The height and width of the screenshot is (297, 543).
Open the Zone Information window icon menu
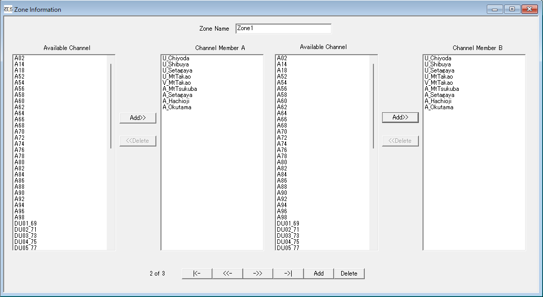(8, 9)
